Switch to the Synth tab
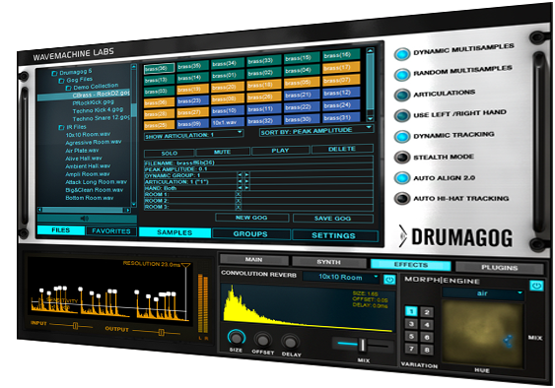Viewport: 555px width, 388px height. [329, 262]
